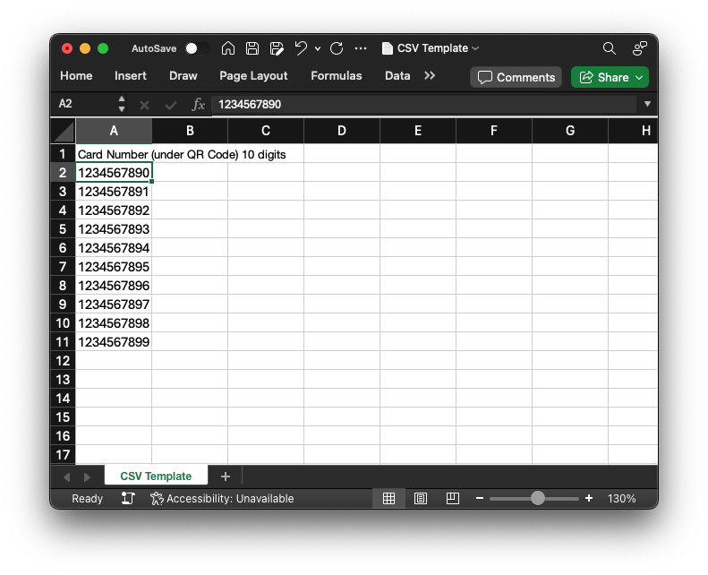Toggle the AutoSave switch
The height and width of the screenshot is (575, 708).
pos(197,48)
